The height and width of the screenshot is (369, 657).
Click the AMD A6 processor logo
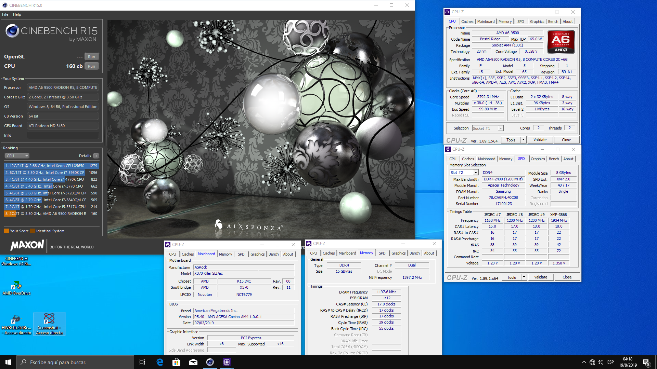tap(561, 42)
